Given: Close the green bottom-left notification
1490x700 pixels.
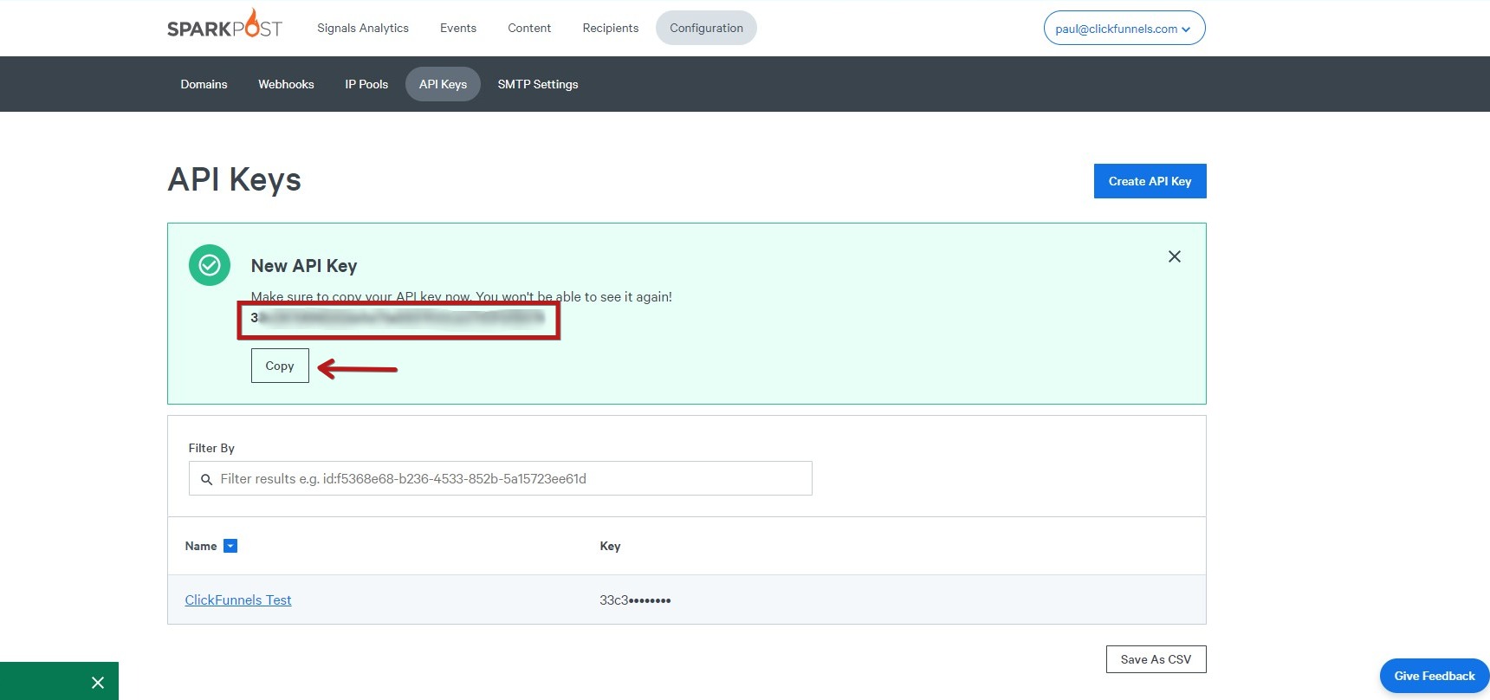Looking at the screenshot, I should tap(98, 683).
